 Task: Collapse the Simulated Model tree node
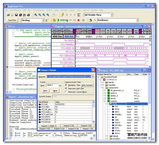point(99,77)
